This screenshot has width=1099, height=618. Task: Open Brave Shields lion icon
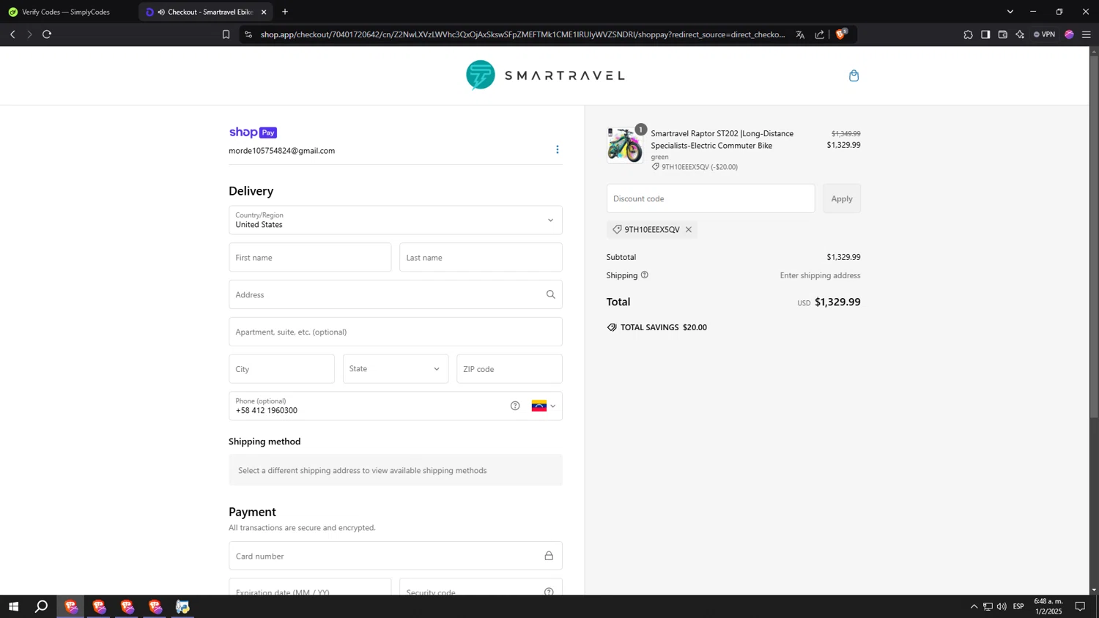[x=841, y=34]
